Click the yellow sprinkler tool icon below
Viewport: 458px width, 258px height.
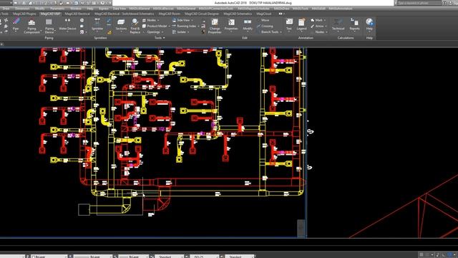[x=109, y=32]
